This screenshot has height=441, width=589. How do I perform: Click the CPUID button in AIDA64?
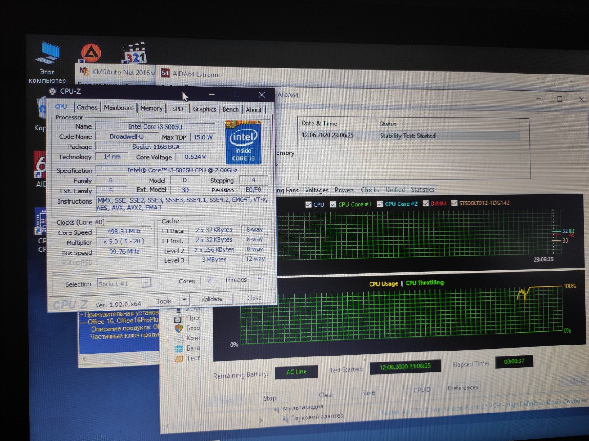click(x=422, y=390)
